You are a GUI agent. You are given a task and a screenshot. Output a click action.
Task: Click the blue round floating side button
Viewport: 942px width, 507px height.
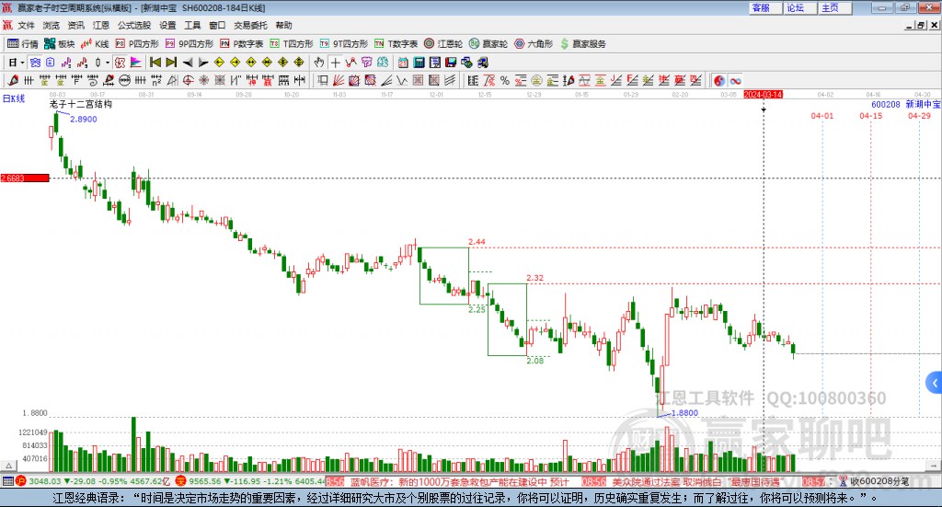tap(934, 382)
